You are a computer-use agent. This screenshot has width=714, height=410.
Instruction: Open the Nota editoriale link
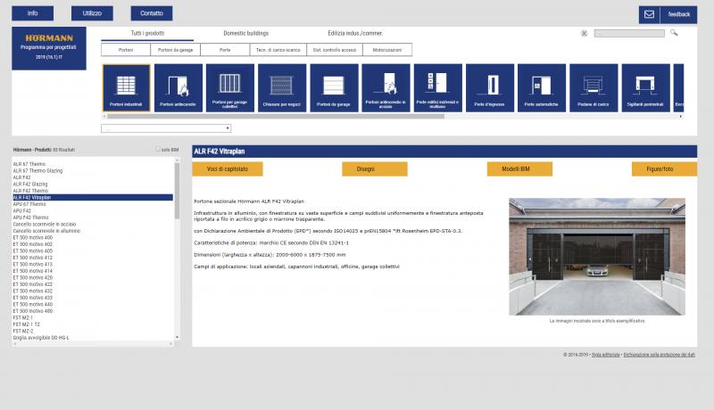point(606,355)
